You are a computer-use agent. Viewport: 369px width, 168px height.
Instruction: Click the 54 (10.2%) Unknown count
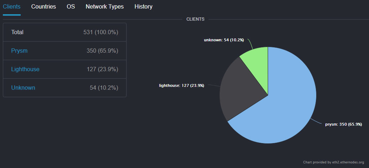tap(104, 88)
